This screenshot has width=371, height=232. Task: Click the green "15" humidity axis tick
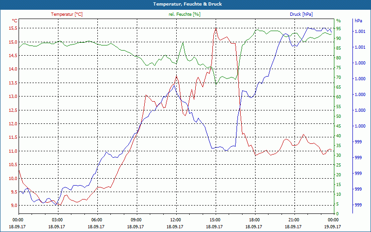[x=339, y=184]
